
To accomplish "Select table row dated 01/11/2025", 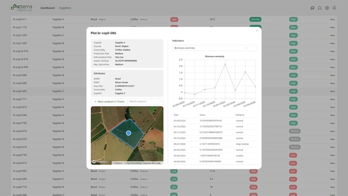I will pos(215,132).
